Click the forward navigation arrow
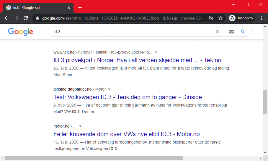 16,18
